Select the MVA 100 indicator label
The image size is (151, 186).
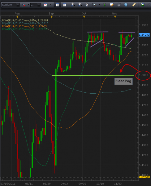tap(25, 23)
